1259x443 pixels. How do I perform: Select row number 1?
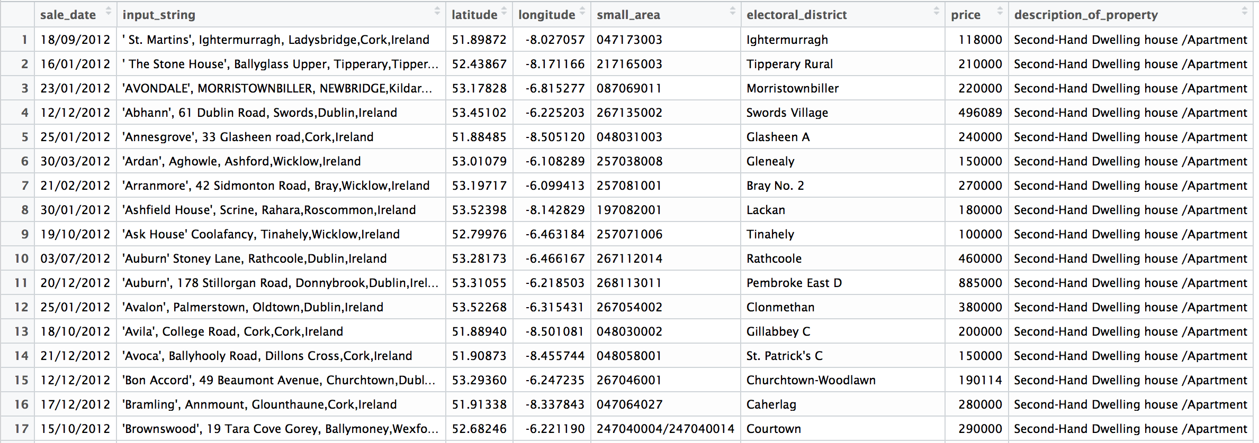(24, 40)
